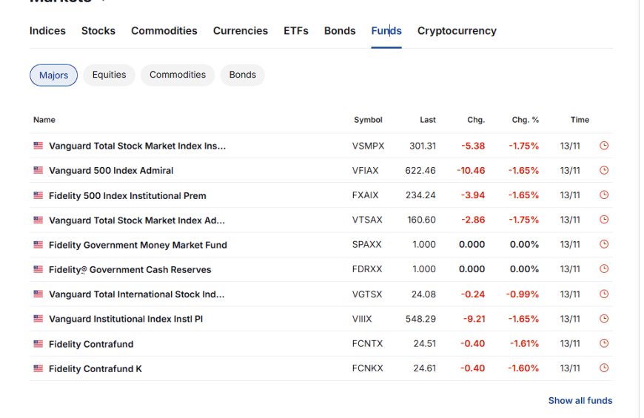This screenshot has width=644, height=418.
Task: Click the VSMPX symbol
Action: 368,146
